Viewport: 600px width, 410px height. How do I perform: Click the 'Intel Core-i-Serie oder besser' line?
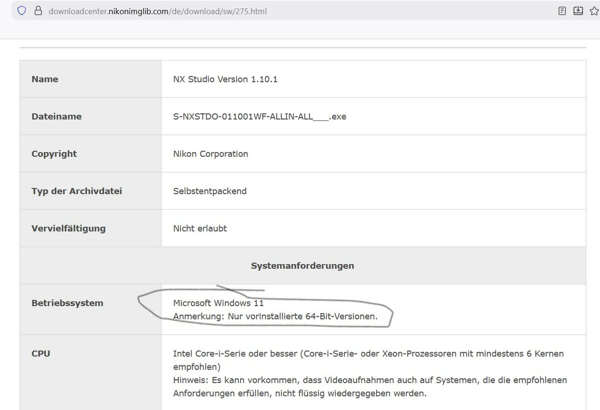click(x=368, y=354)
